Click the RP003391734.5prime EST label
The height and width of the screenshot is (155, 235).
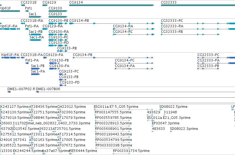point(131,151)
